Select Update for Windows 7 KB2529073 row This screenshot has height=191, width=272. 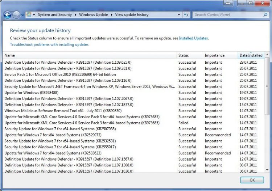coord(133,135)
